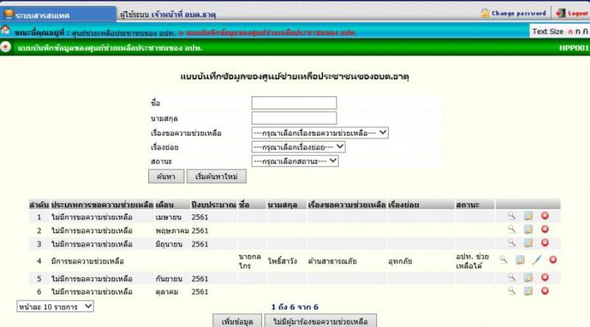Open the edit note icon for row 5 กันยายน
This screenshot has height=327, width=590.
click(528, 278)
